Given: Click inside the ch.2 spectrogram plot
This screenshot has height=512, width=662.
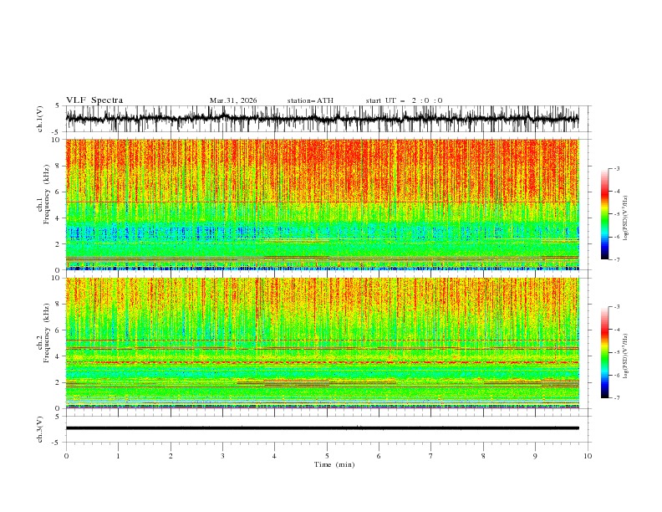Looking at the screenshot, I should coord(322,343).
